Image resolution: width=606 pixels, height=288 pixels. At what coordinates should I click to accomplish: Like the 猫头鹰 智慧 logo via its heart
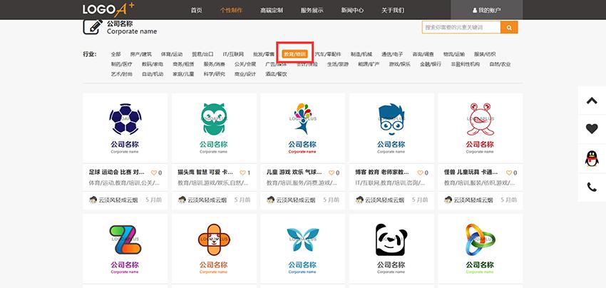pyautogui.click(x=242, y=173)
